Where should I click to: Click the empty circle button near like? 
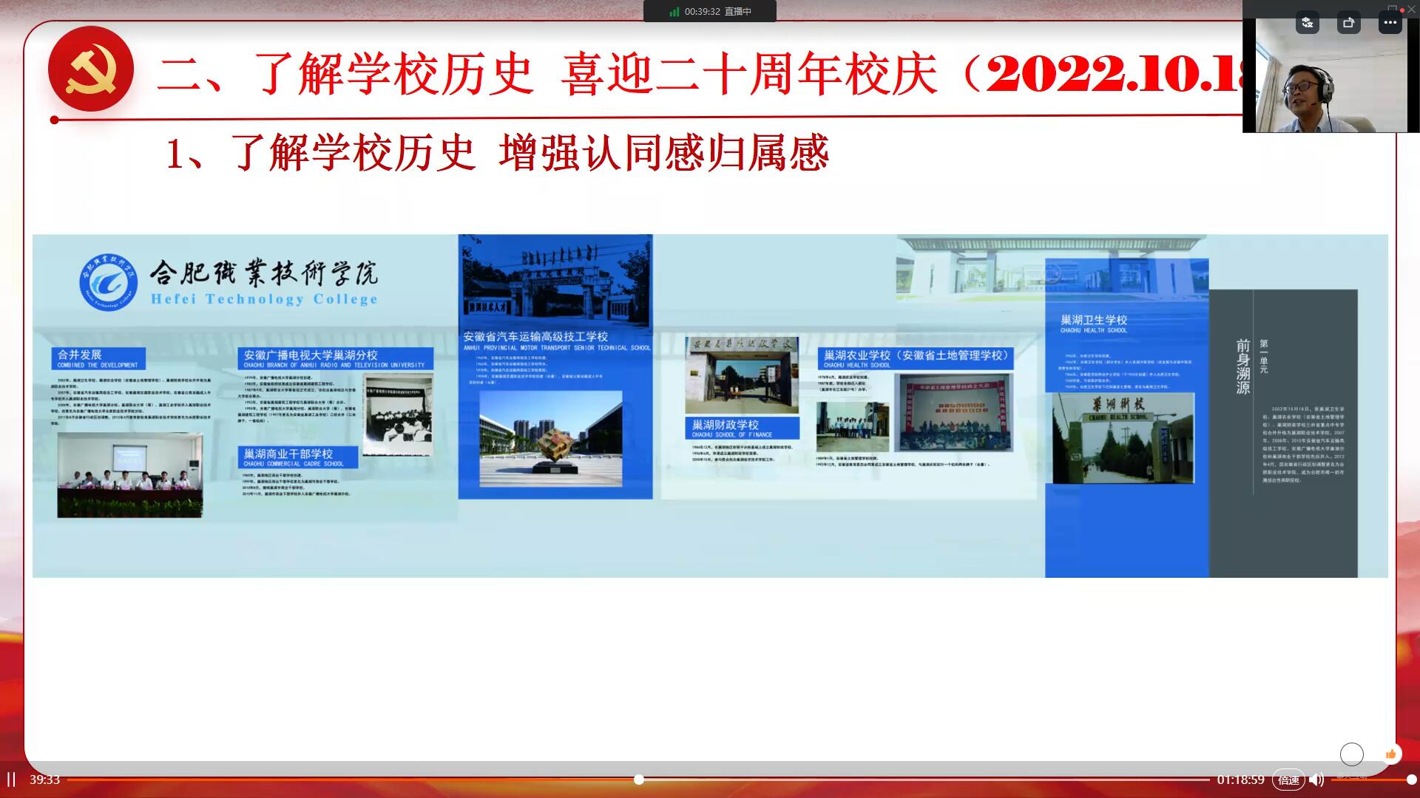pyautogui.click(x=1351, y=754)
